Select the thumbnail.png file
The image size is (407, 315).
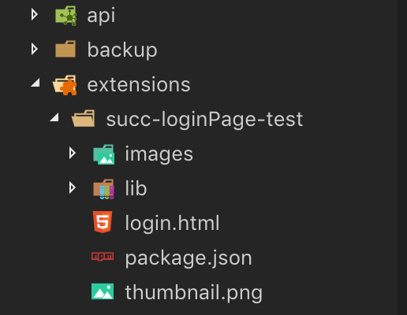tap(194, 293)
